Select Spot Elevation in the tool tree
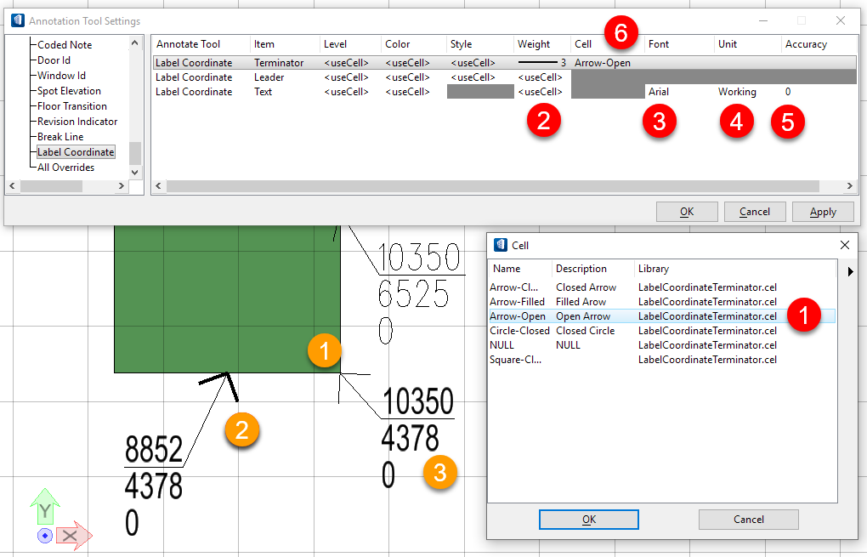This screenshot has height=557, width=867. [x=69, y=91]
